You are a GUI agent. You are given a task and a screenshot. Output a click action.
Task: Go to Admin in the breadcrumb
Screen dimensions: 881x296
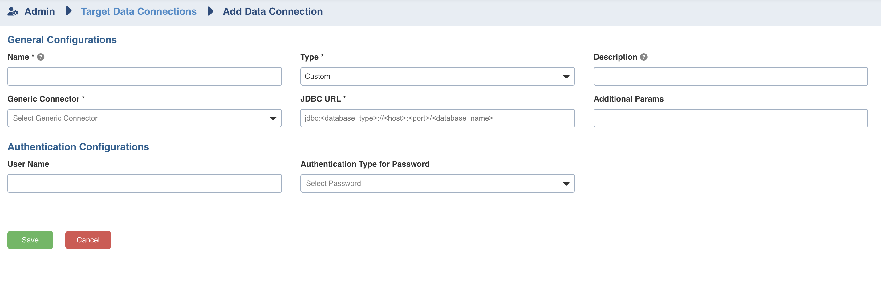pyautogui.click(x=40, y=11)
